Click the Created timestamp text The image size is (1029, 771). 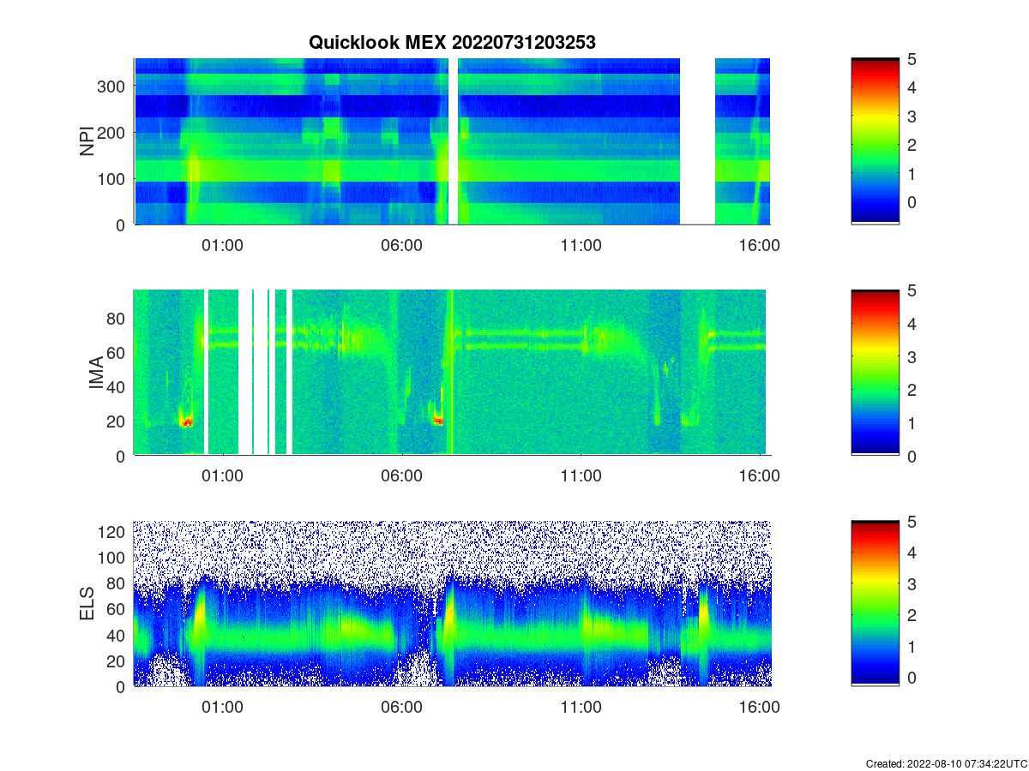[945, 763]
